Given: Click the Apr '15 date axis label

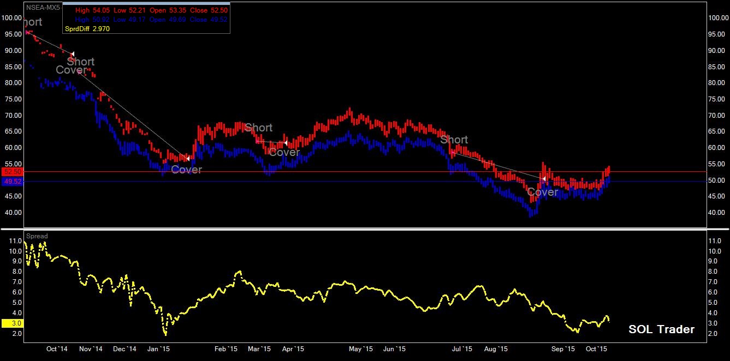Looking at the screenshot, I should point(293,349).
